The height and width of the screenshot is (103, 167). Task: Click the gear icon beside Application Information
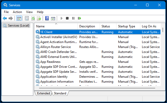point(38,81)
